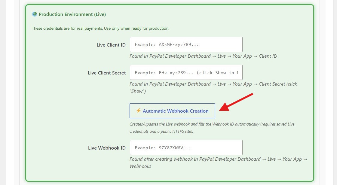Click the hint 'Found after creating webhook in PayPal'
The height and width of the screenshot is (185, 337).
[218, 163]
